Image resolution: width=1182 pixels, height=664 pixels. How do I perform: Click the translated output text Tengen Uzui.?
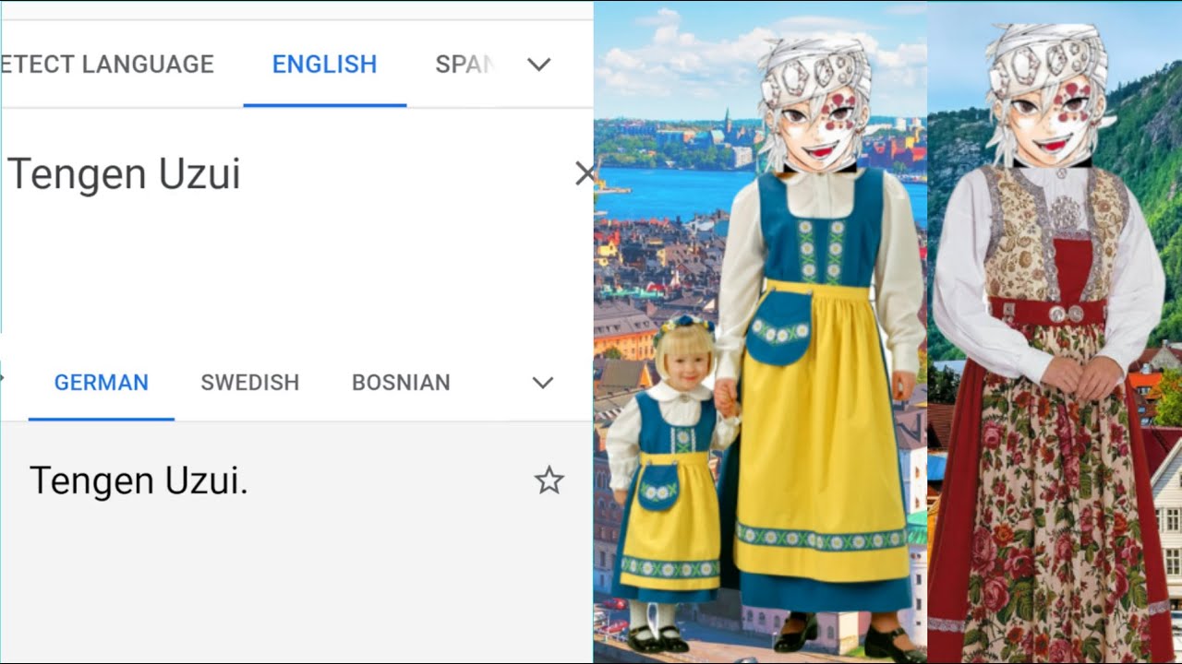coord(139,480)
